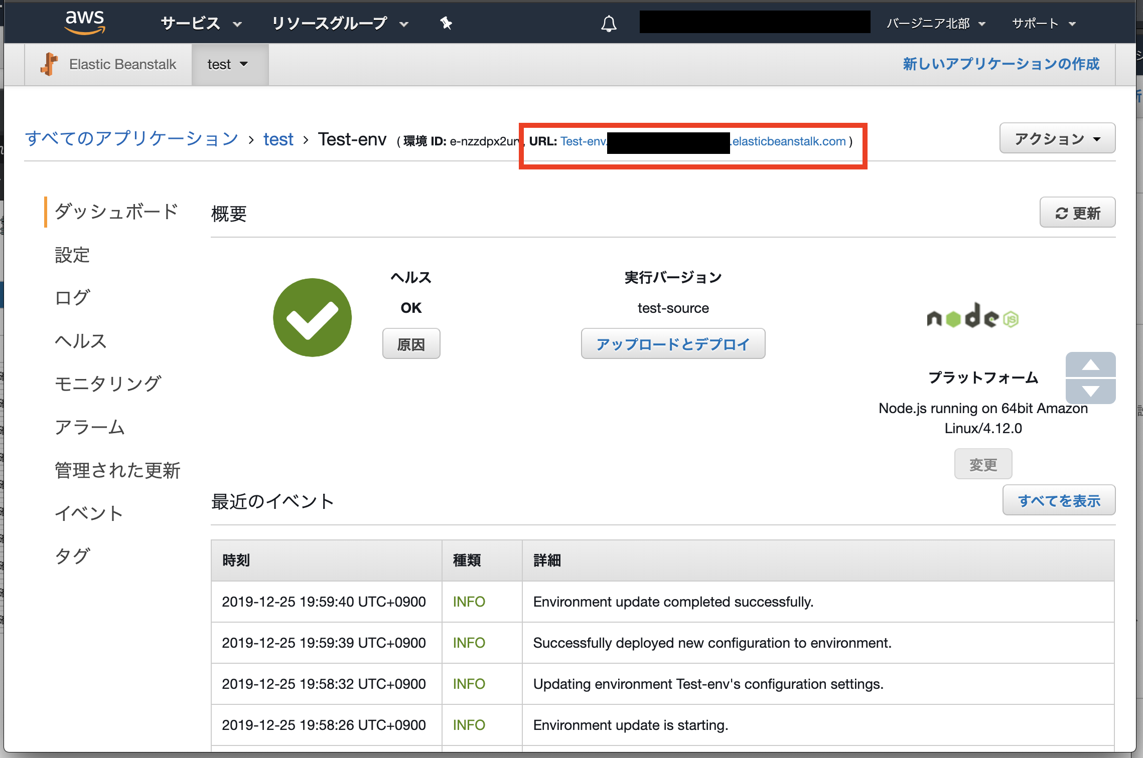Click the 新しいアプリケーションの作成 link
1143x758 pixels.
point(1001,64)
